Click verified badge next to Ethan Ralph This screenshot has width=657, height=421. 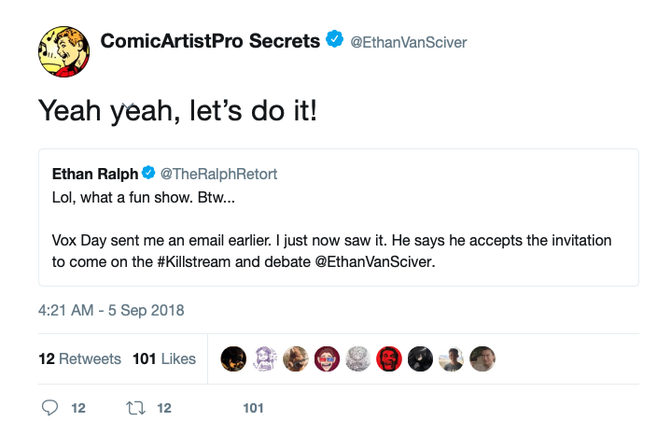pos(148,173)
